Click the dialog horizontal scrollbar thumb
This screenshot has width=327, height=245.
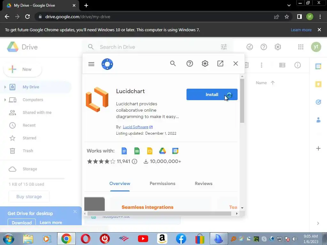click(159, 213)
